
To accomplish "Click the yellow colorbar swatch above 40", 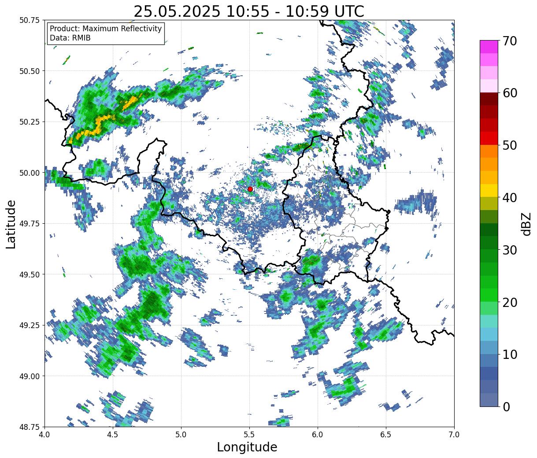I will 489,191.
